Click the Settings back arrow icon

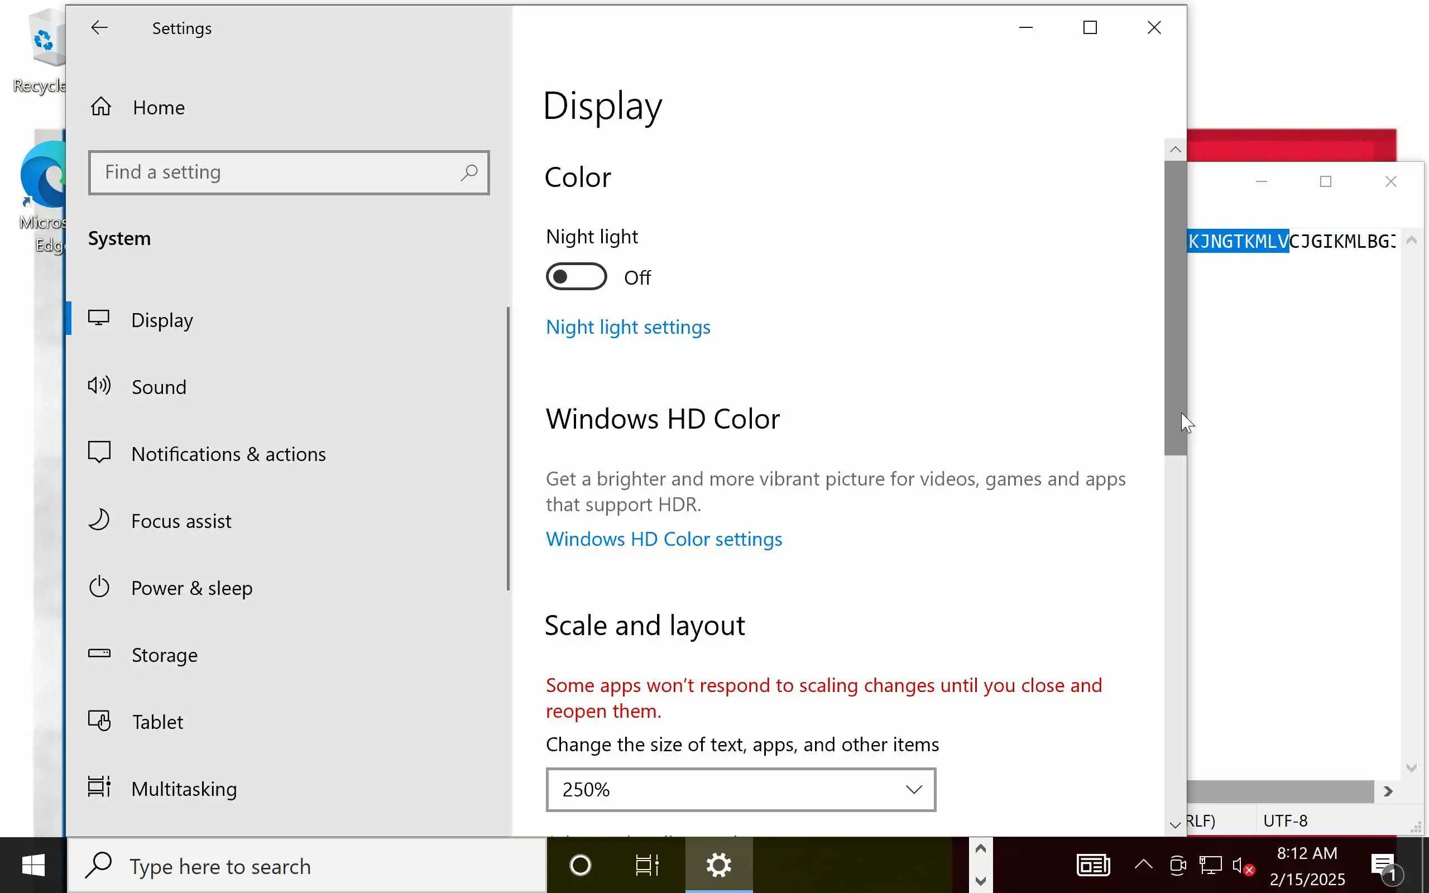point(99,28)
